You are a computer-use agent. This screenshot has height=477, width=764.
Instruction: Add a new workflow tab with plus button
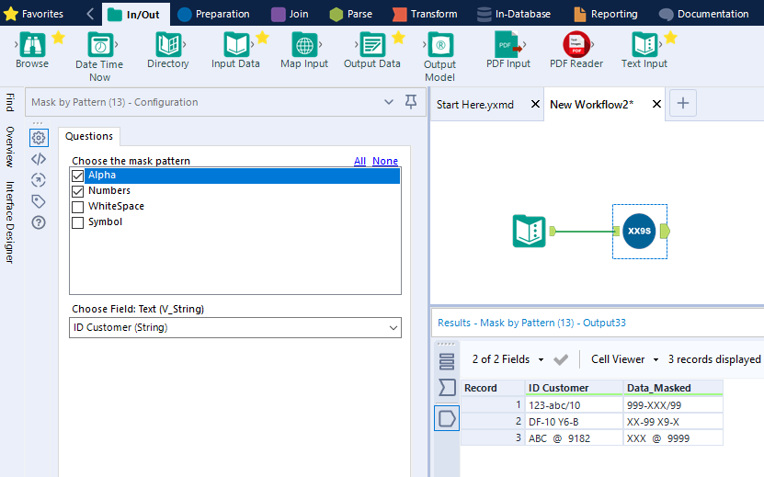point(682,103)
